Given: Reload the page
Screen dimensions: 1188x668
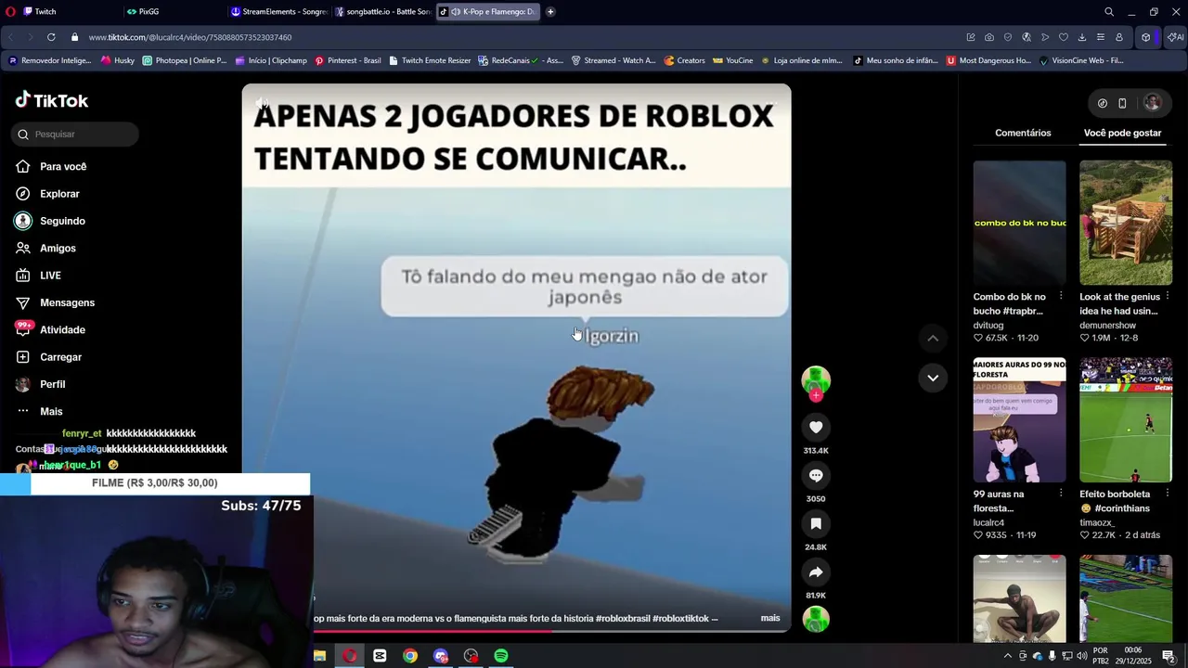Looking at the screenshot, I should coord(51,37).
